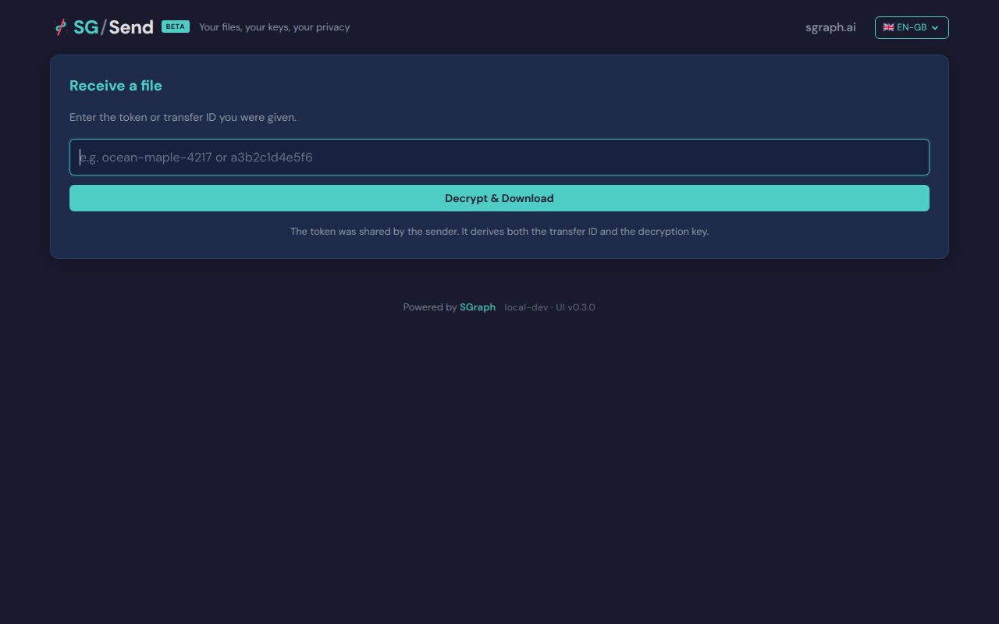Select the placeholder text inside the token field

click(196, 157)
